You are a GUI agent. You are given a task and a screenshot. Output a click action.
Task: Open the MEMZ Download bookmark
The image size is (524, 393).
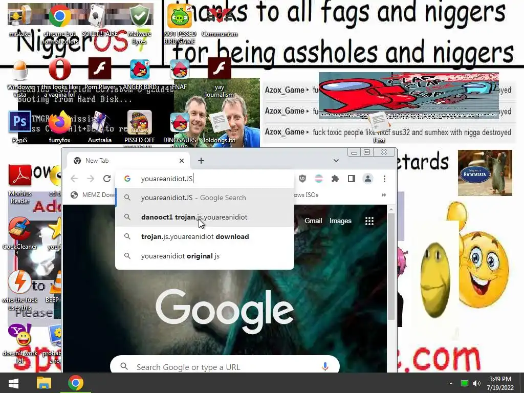click(93, 195)
